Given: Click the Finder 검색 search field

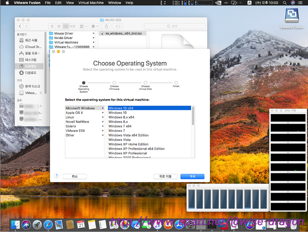Looking at the screenshot, I should click(x=175, y=26).
